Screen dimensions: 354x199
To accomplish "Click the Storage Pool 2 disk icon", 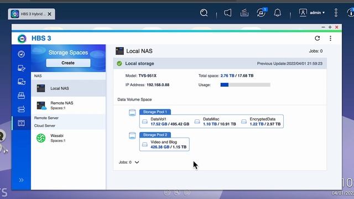I will (132, 135).
